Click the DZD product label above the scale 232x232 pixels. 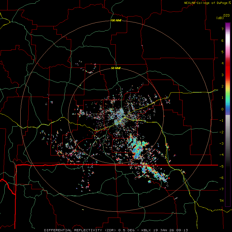tap(226, 15)
